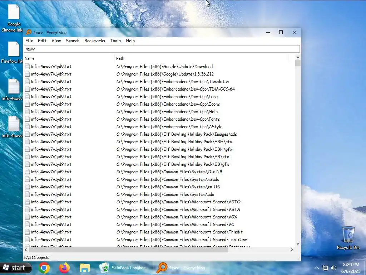
Task: Select file icon in EBH\gfx row
Action: [27, 149]
